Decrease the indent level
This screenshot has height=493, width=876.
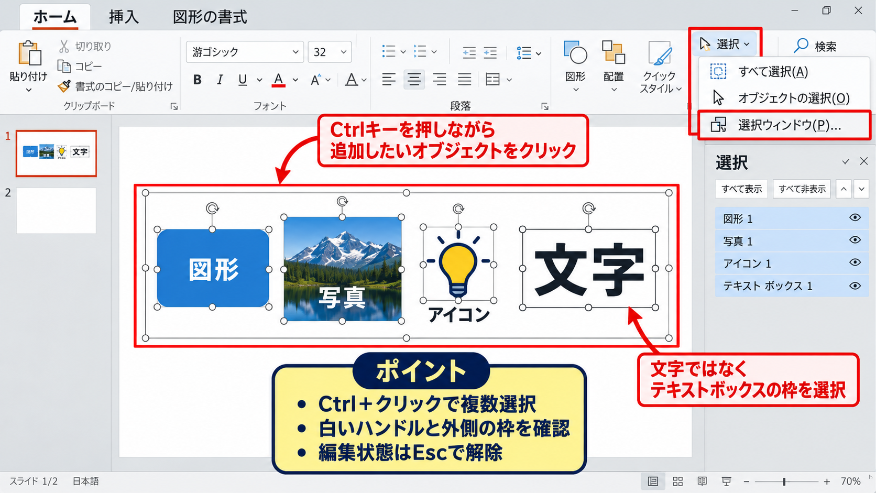pos(469,52)
